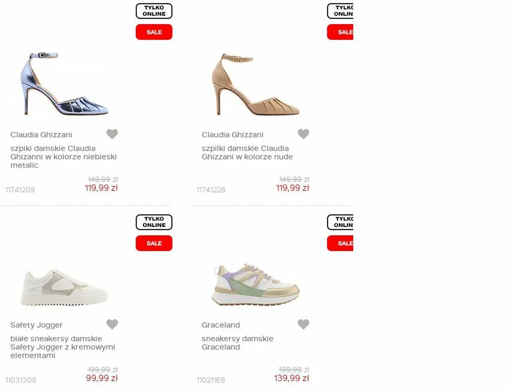View multicolor Graceland sneaker image
This screenshot has width=511, height=391.
256,285
